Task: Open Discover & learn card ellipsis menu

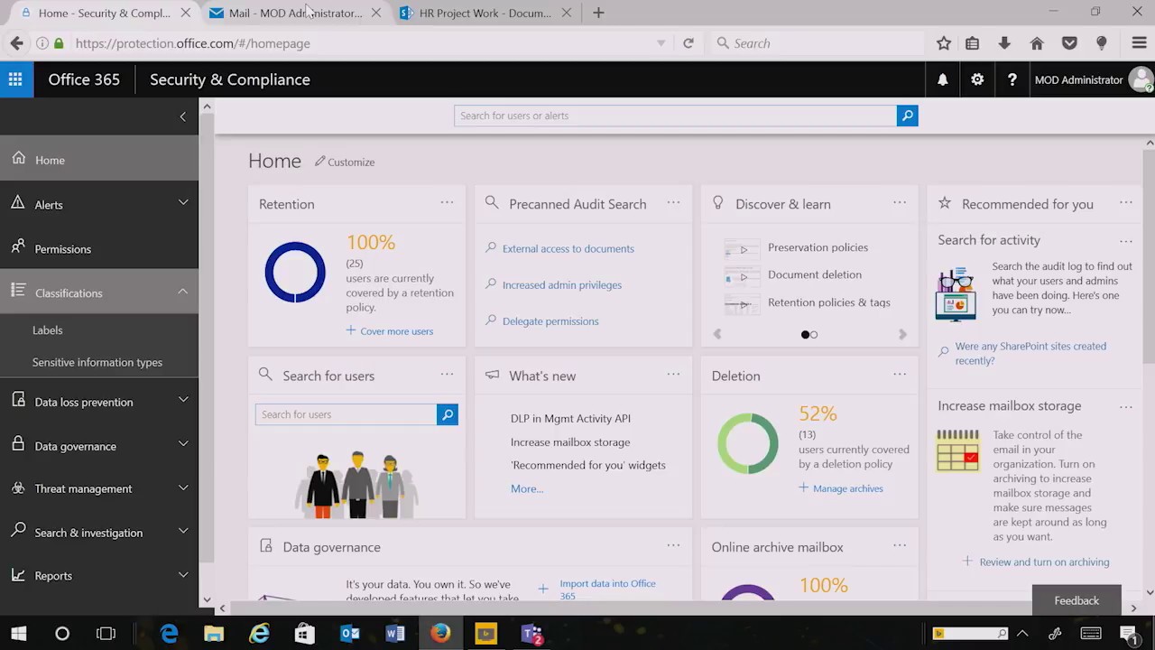Action: [x=900, y=202]
